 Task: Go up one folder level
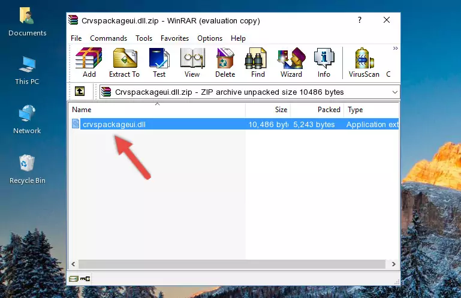[x=80, y=92]
